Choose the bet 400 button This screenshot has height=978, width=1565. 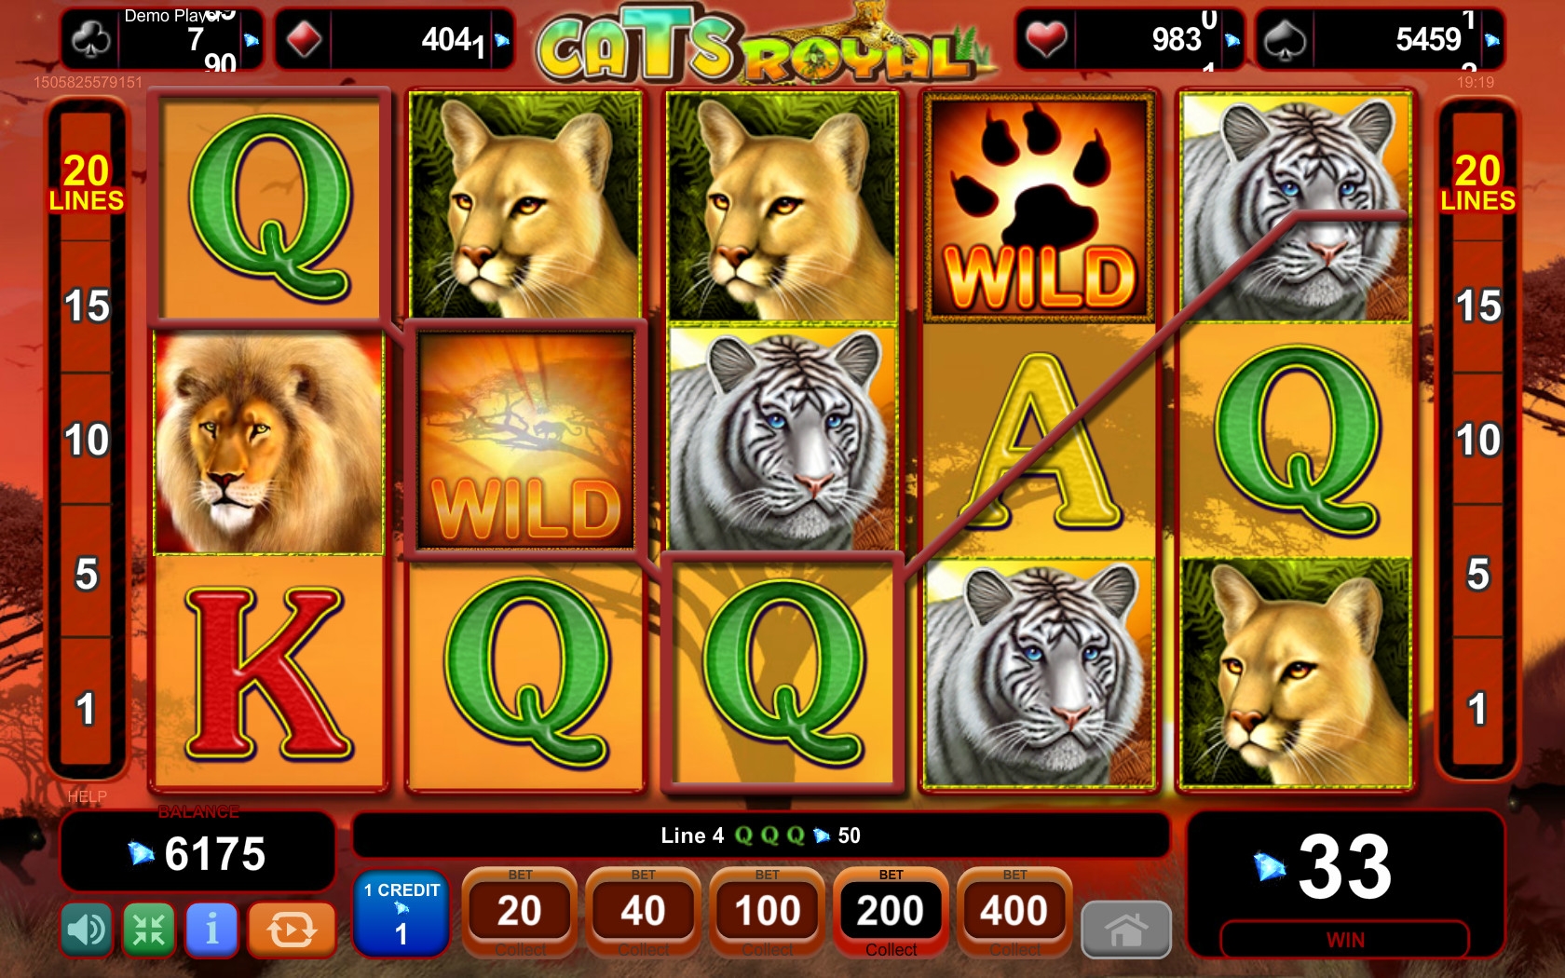pos(1014,912)
